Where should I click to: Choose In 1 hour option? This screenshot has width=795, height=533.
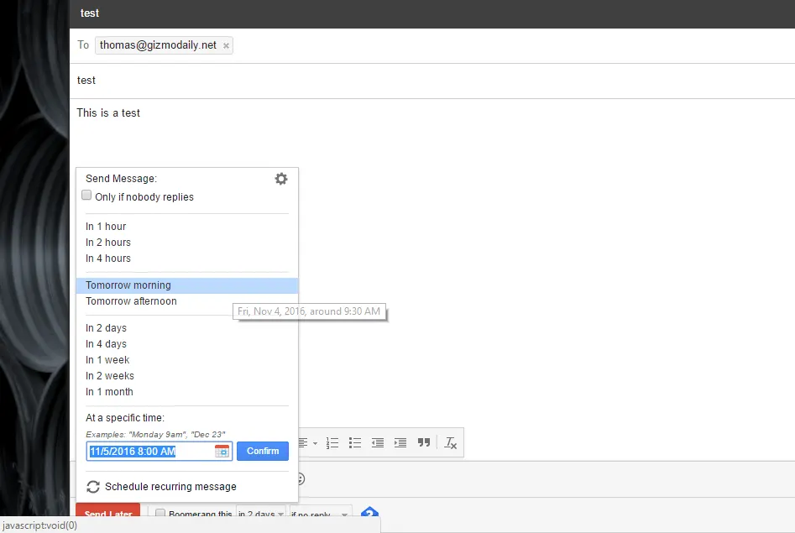click(x=187, y=226)
